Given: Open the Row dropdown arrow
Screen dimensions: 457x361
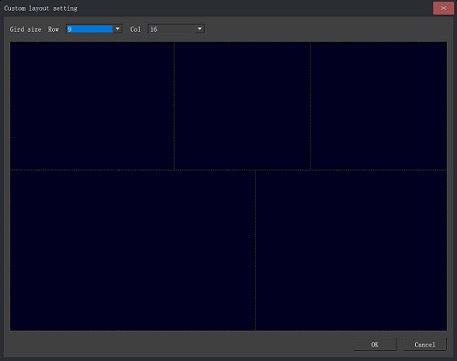Looking at the screenshot, I should [x=117, y=29].
